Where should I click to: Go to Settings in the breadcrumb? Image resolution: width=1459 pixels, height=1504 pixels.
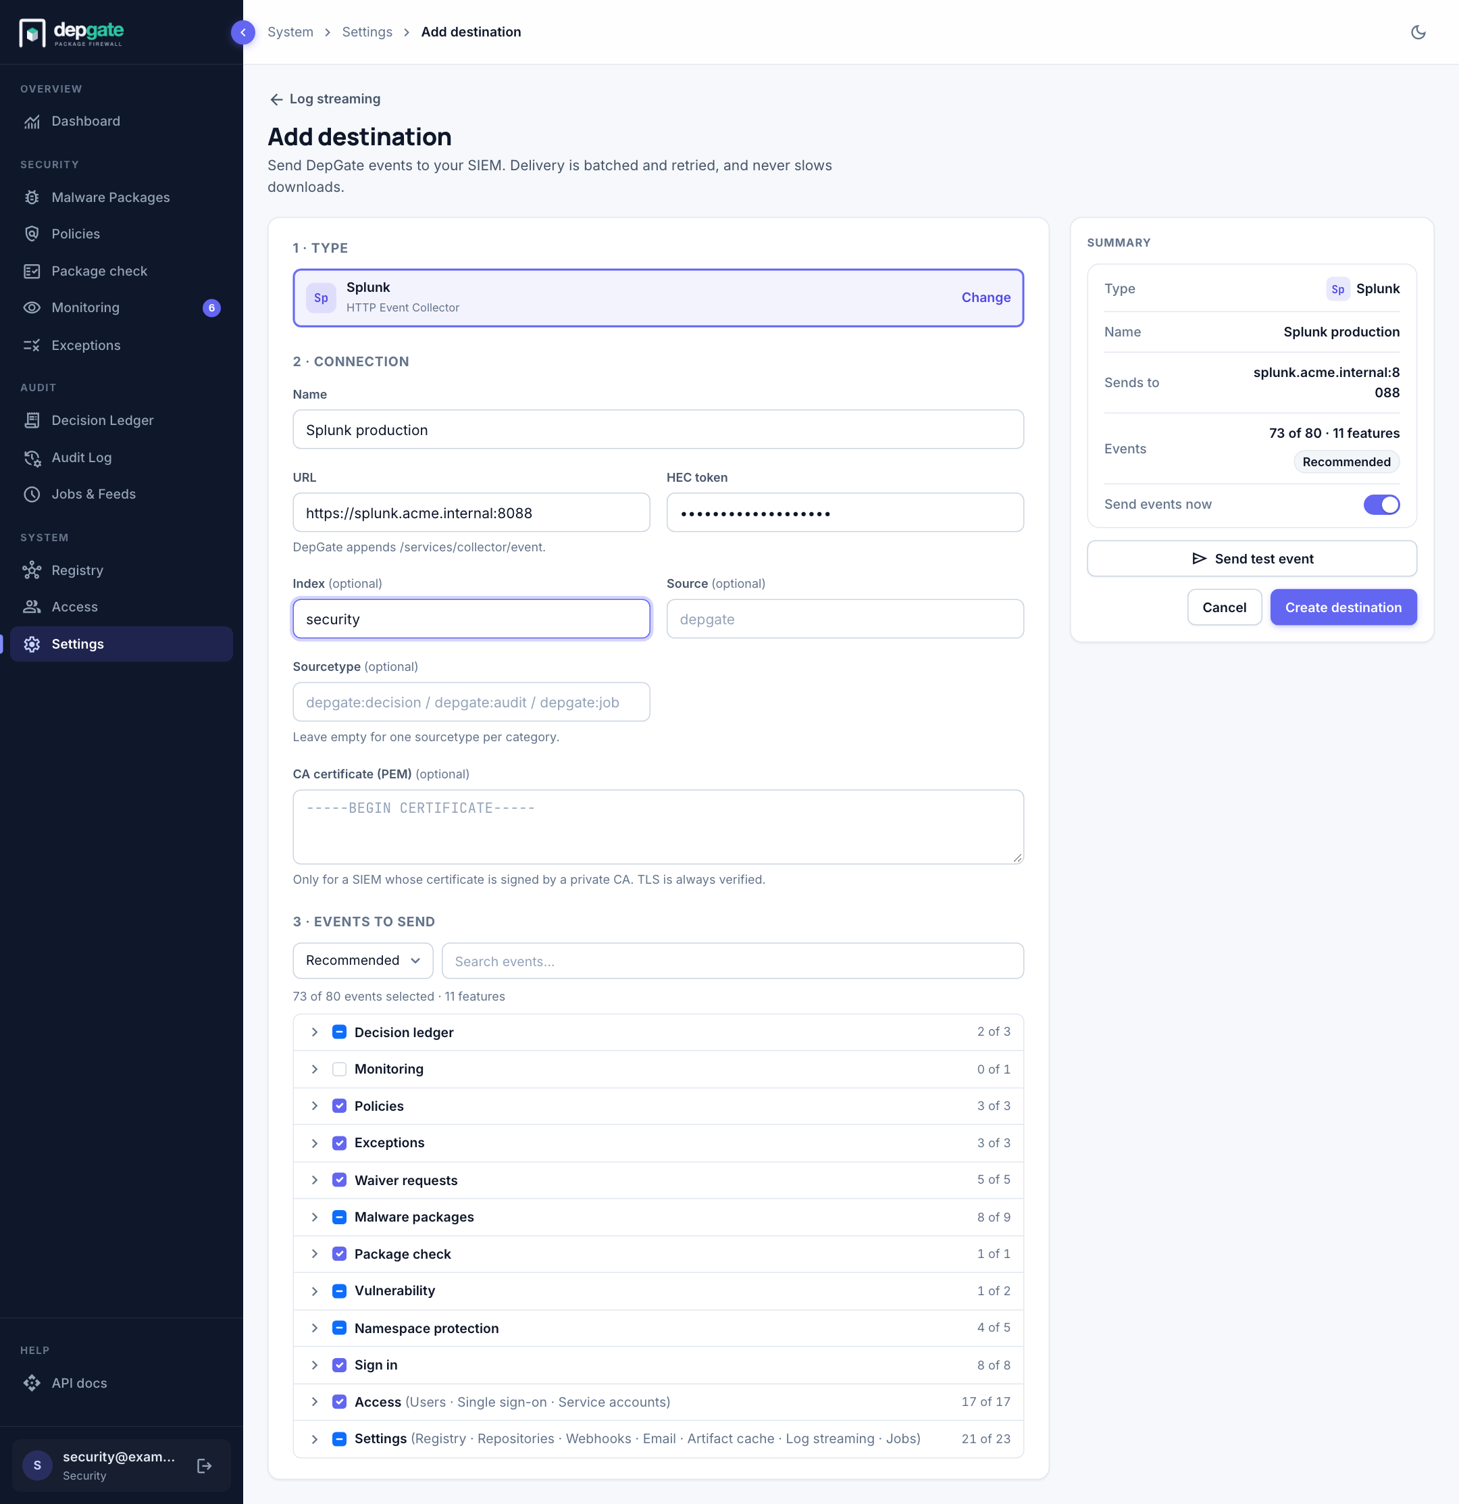(367, 32)
